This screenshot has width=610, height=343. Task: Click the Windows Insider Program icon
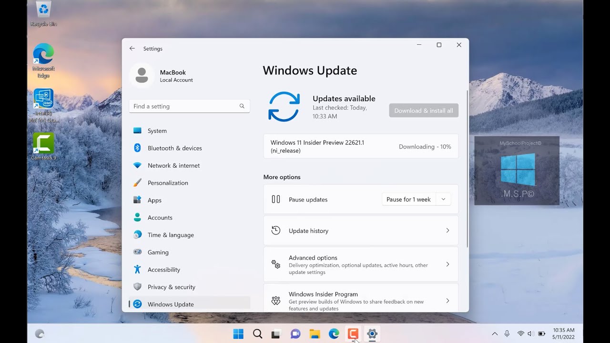[x=276, y=301]
